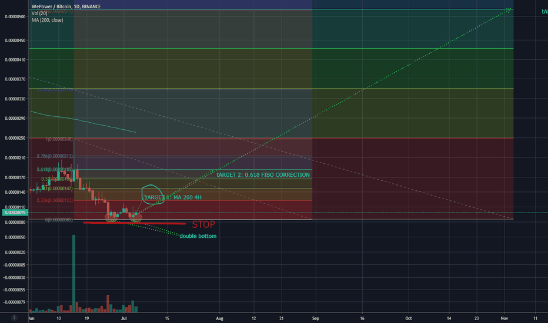Select the Nov date on time axis
Viewport: 548px width, 323px height.
click(504, 318)
